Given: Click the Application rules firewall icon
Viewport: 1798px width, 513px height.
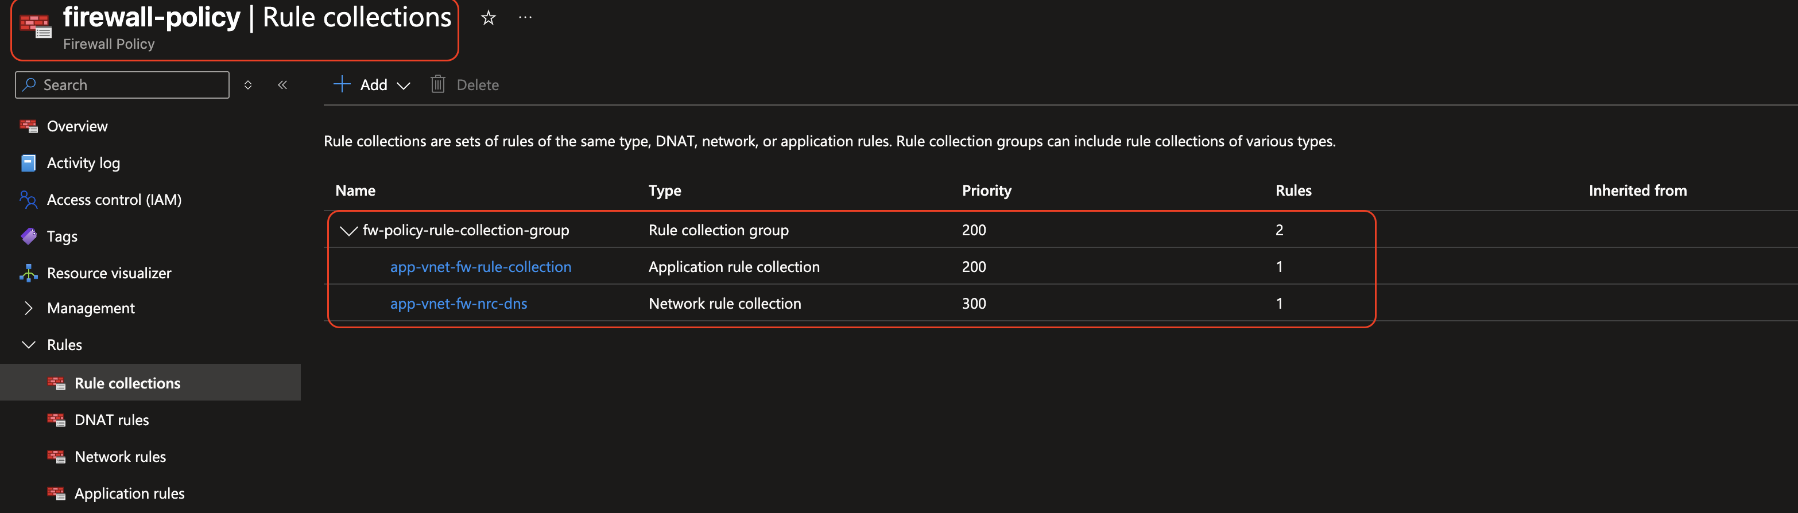Looking at the screenshot, I should click(x=56, y=493).
